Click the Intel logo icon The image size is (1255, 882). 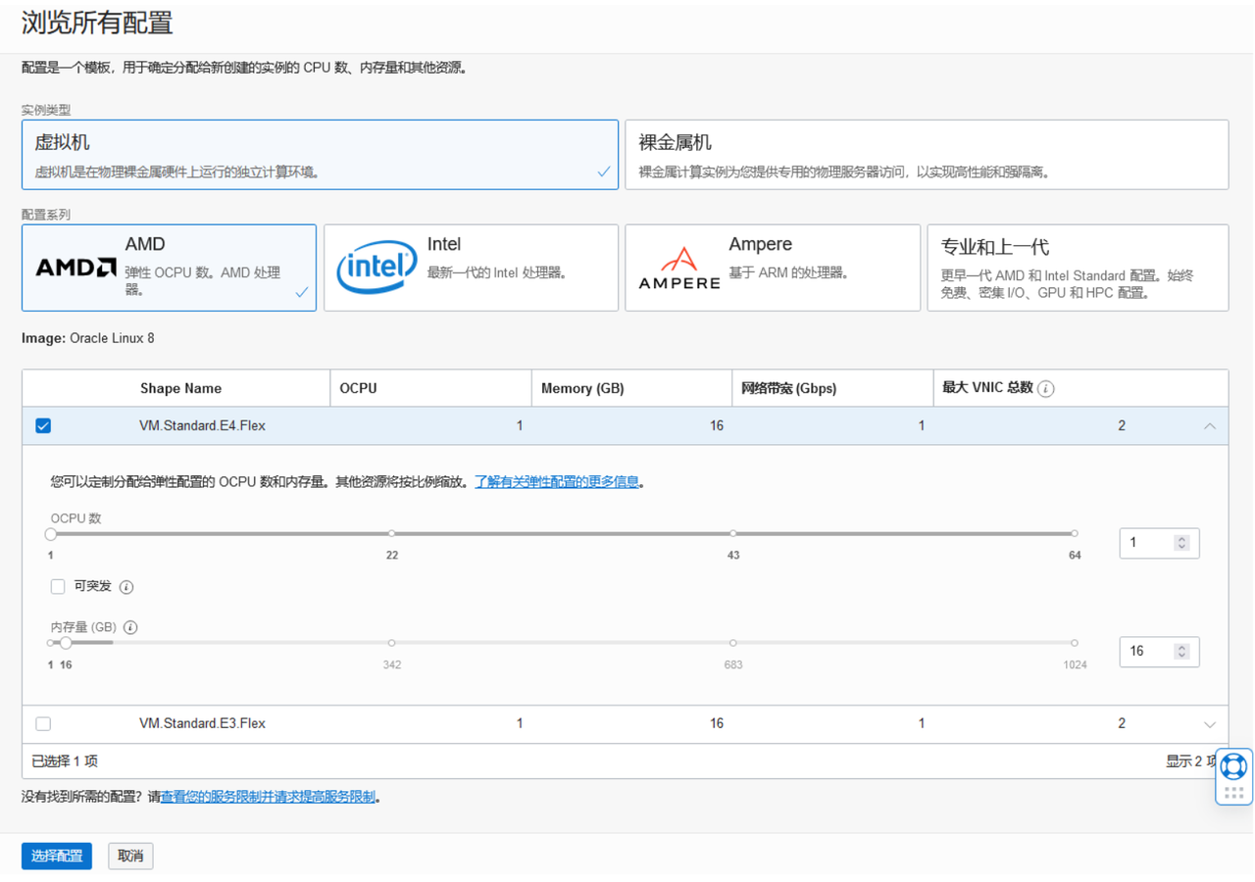coord(375,268)
